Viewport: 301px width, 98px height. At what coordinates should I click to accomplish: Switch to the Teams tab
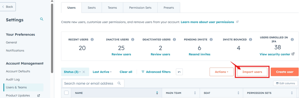[x=112, y=8]
